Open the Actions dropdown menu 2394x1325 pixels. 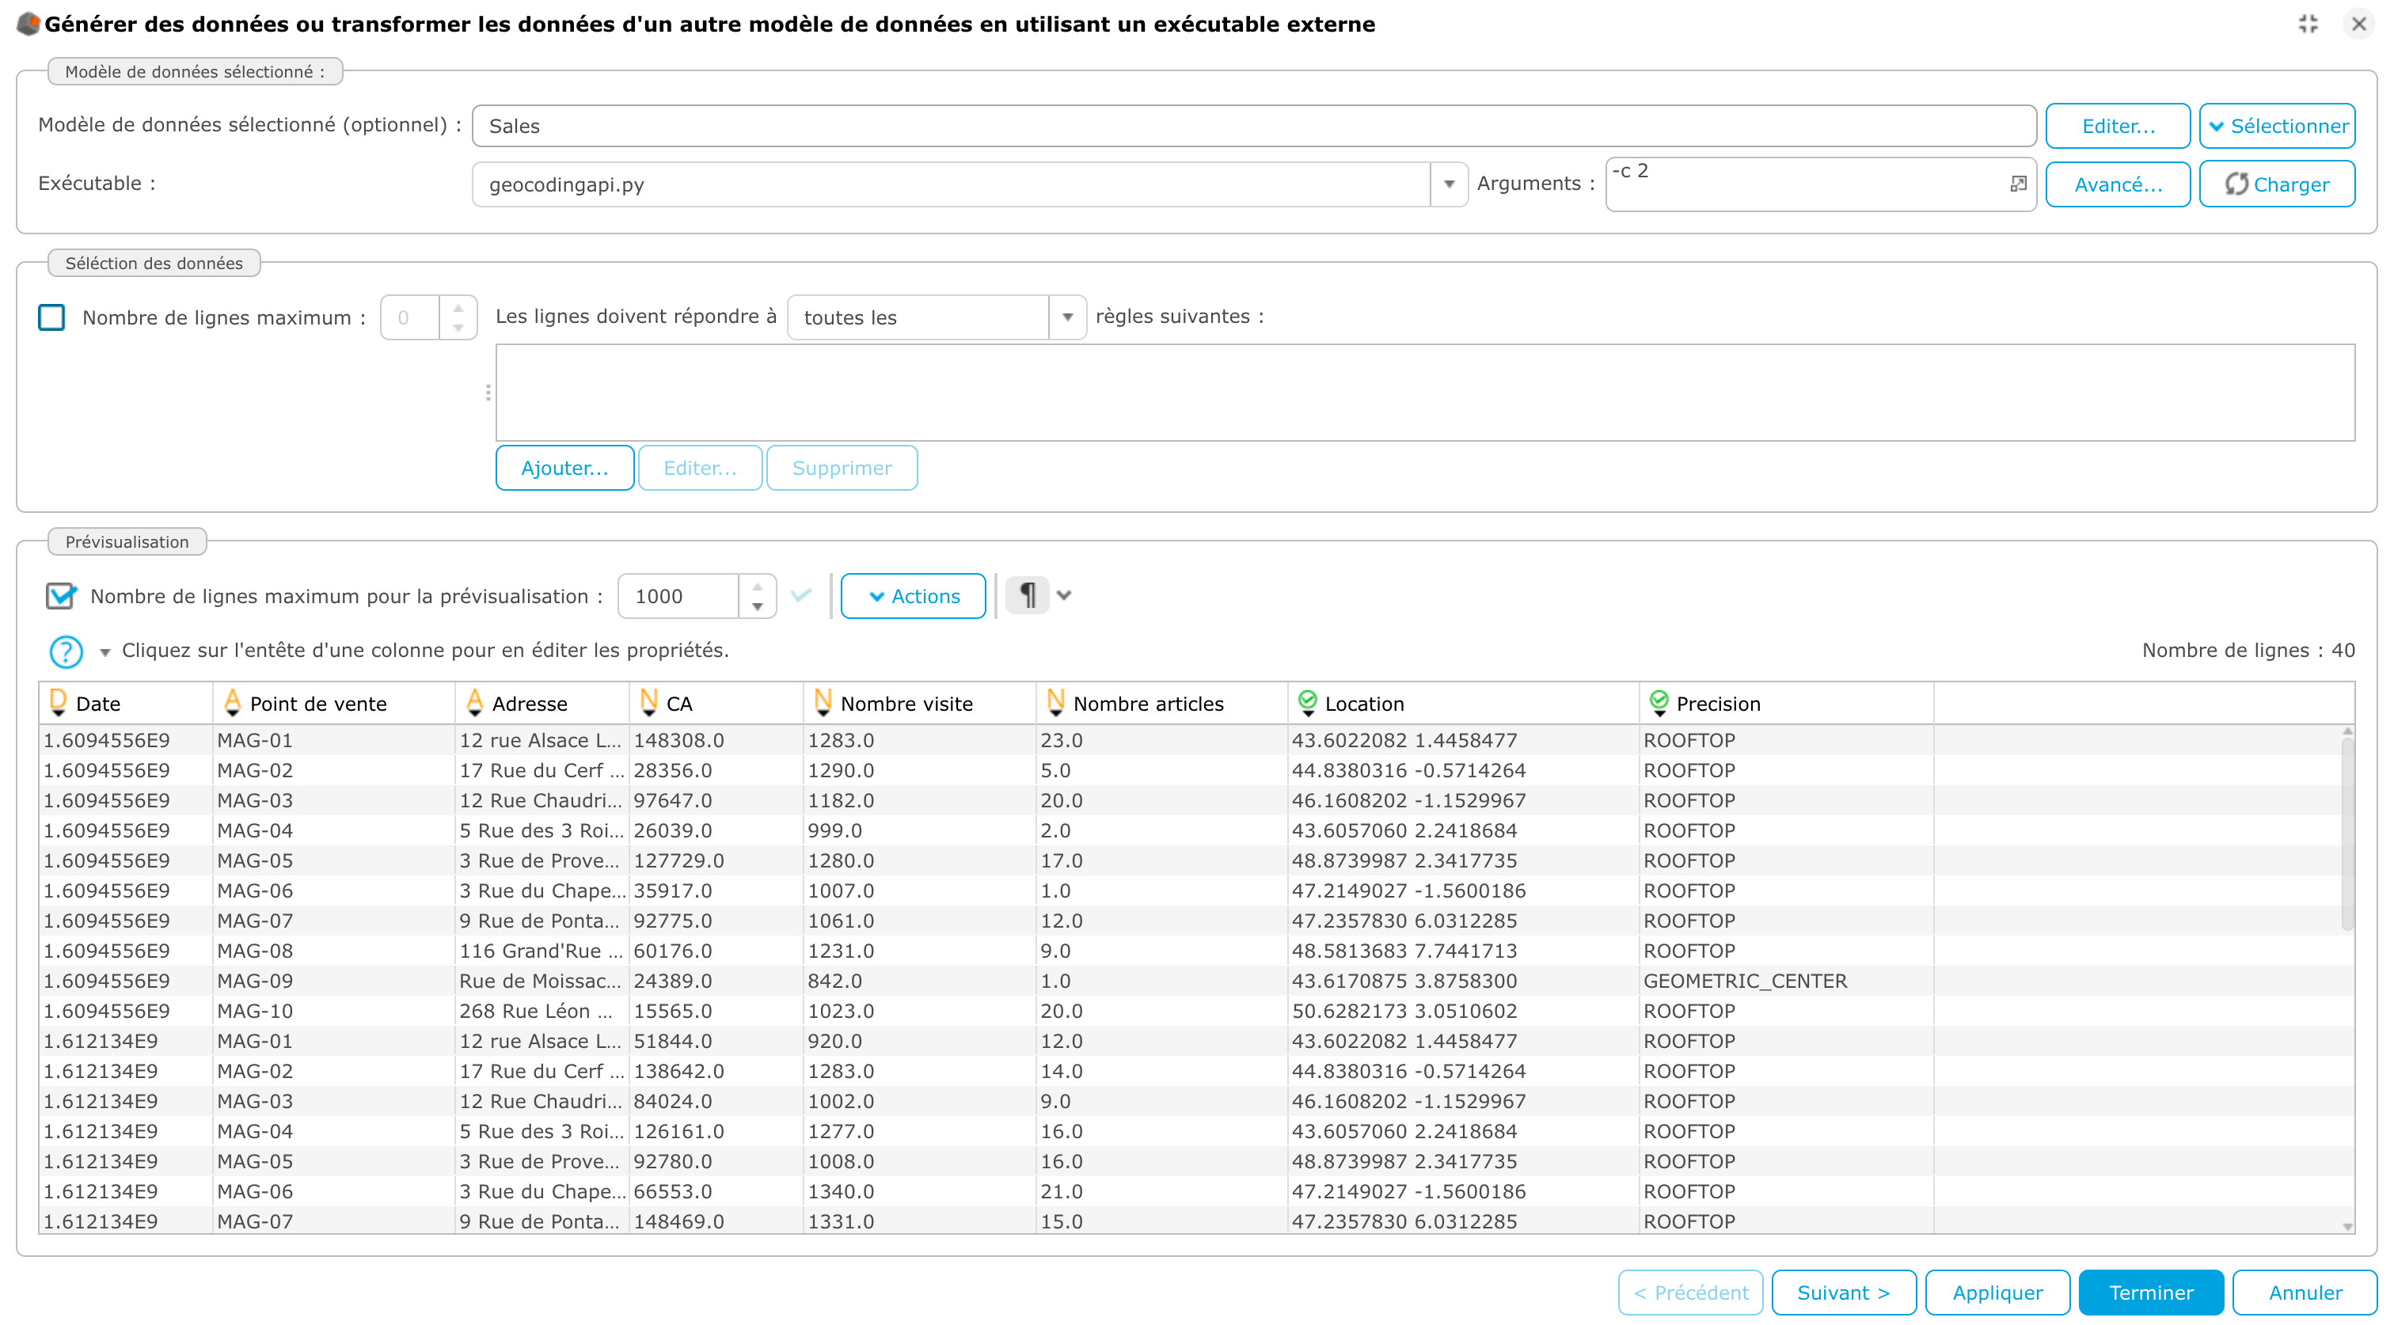[x=913, y=595]
